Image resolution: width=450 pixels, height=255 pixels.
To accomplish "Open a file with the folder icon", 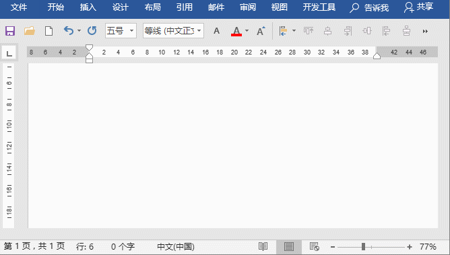I will pos(29,31).
